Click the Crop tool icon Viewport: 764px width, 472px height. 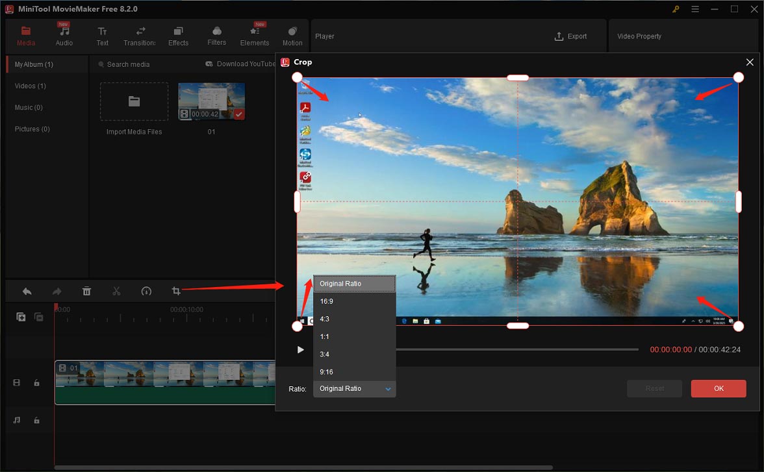point(176,292)
